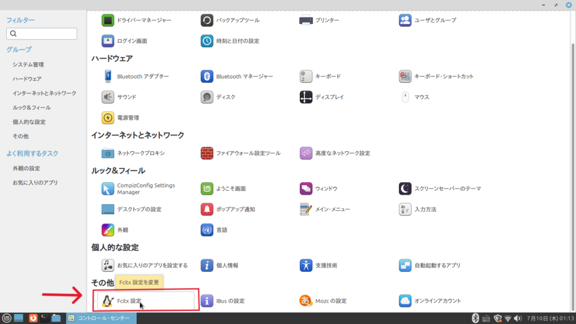This screenshot has width=576, height=324.
Task: Open キーボード・ショートカット icon
Action: coord(405,76)
